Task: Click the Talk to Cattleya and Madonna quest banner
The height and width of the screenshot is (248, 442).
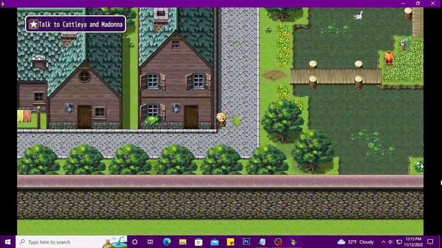Action: coord(76,24)
